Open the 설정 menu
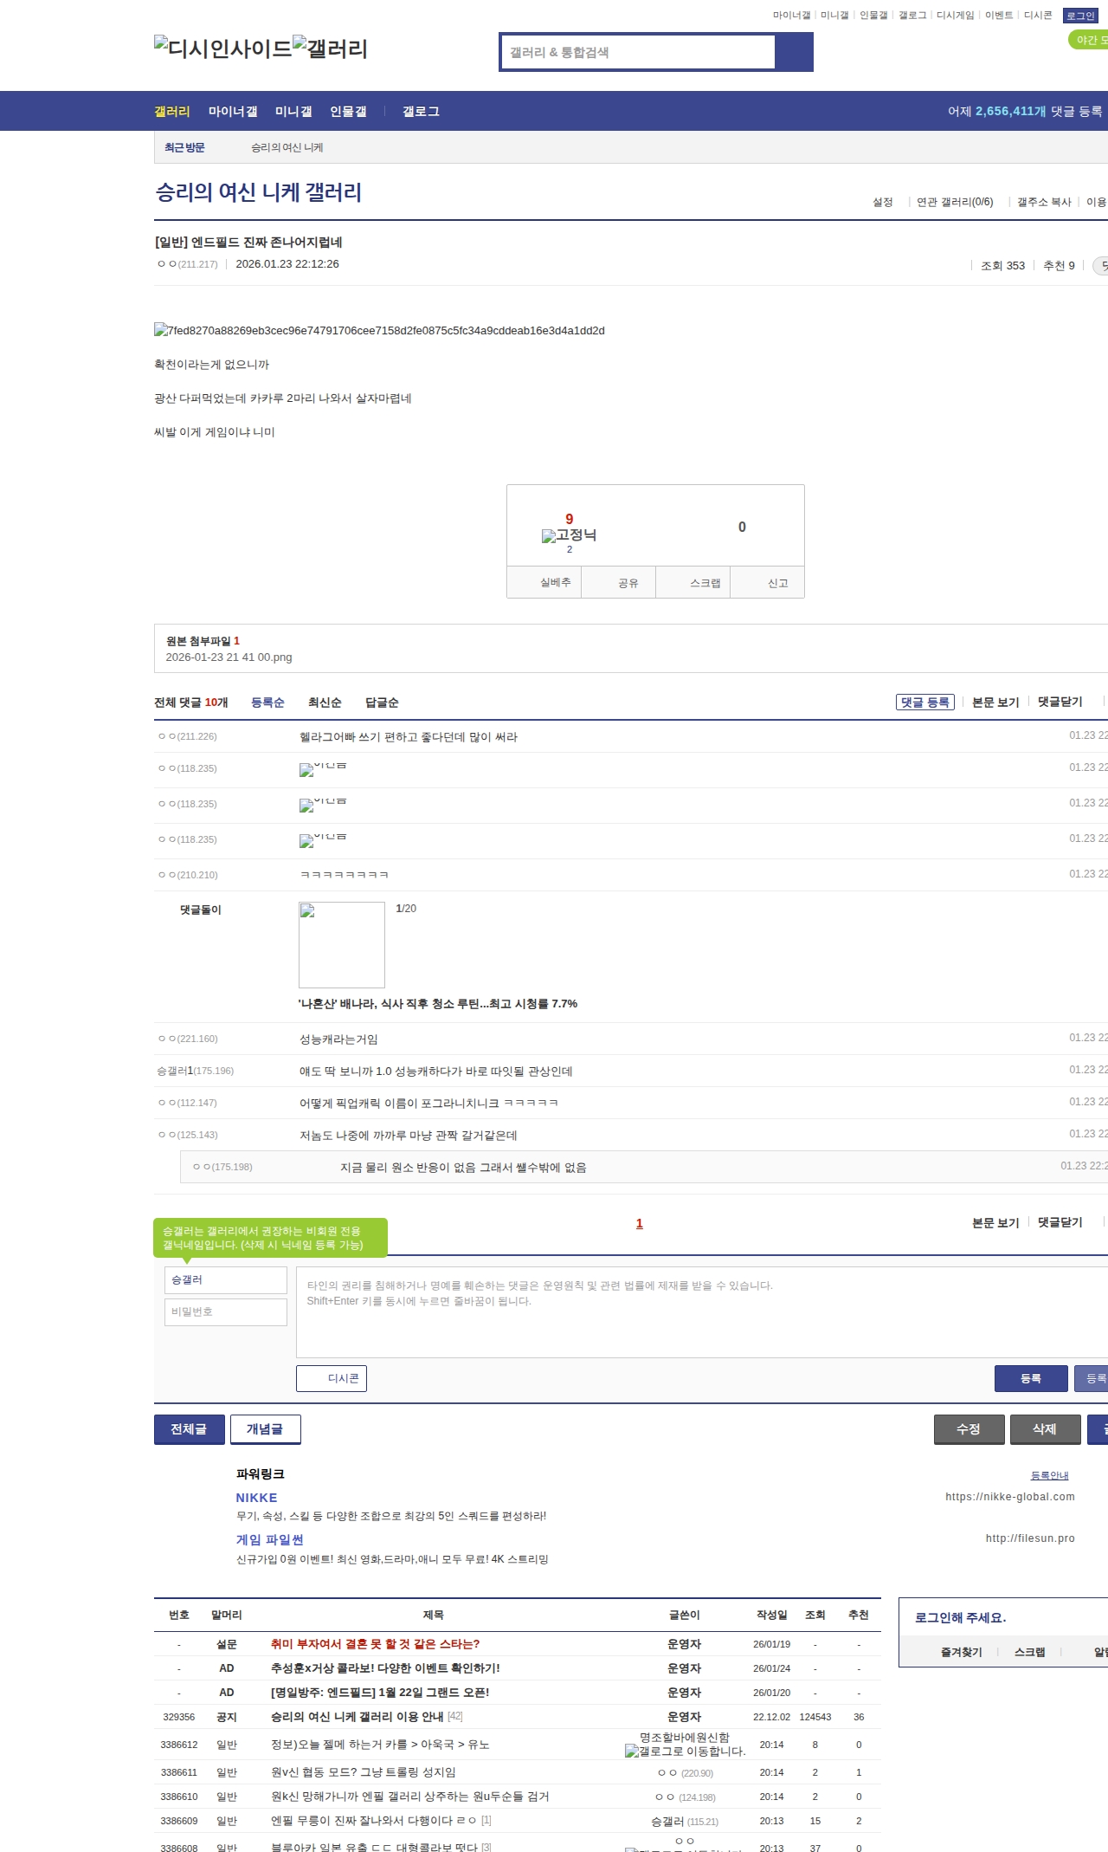Viewport: 1108px width, 1852px height. click(x=882, y=202)
